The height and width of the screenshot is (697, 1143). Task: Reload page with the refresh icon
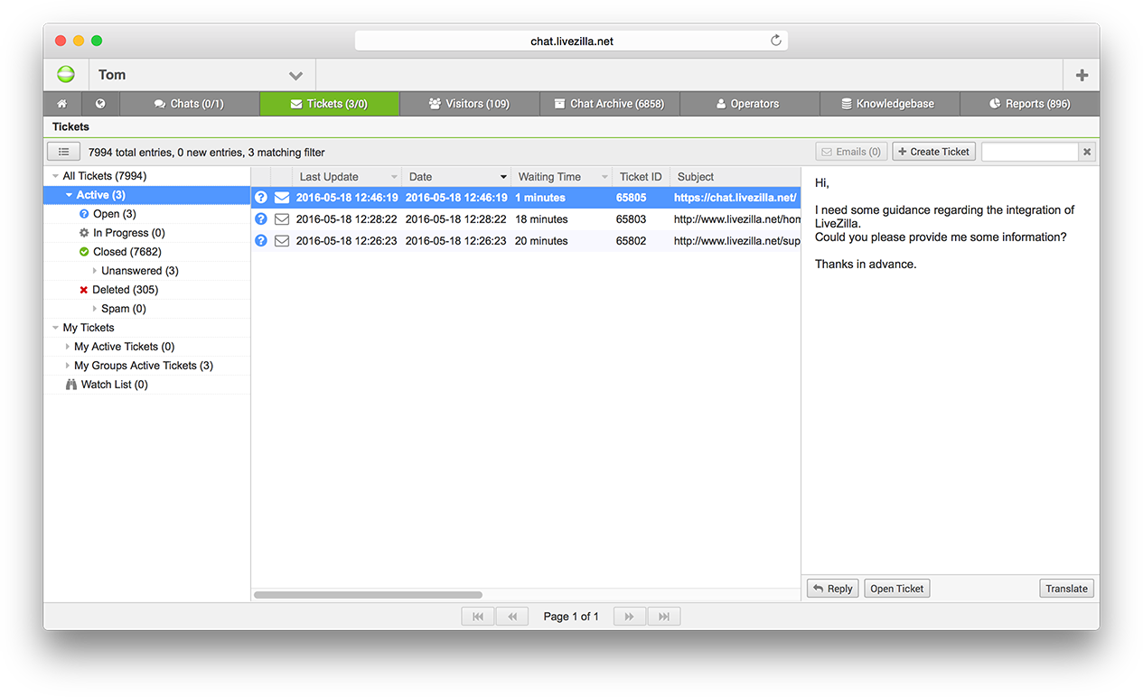(x=775, y=41)
